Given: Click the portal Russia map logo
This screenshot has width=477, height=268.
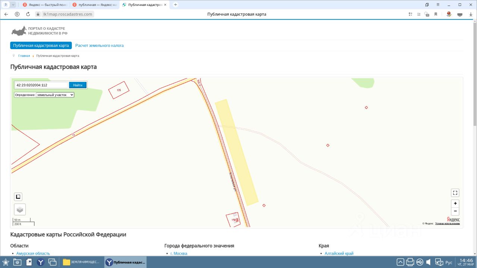Looking at the screenshot, I should tap(19, 31).
